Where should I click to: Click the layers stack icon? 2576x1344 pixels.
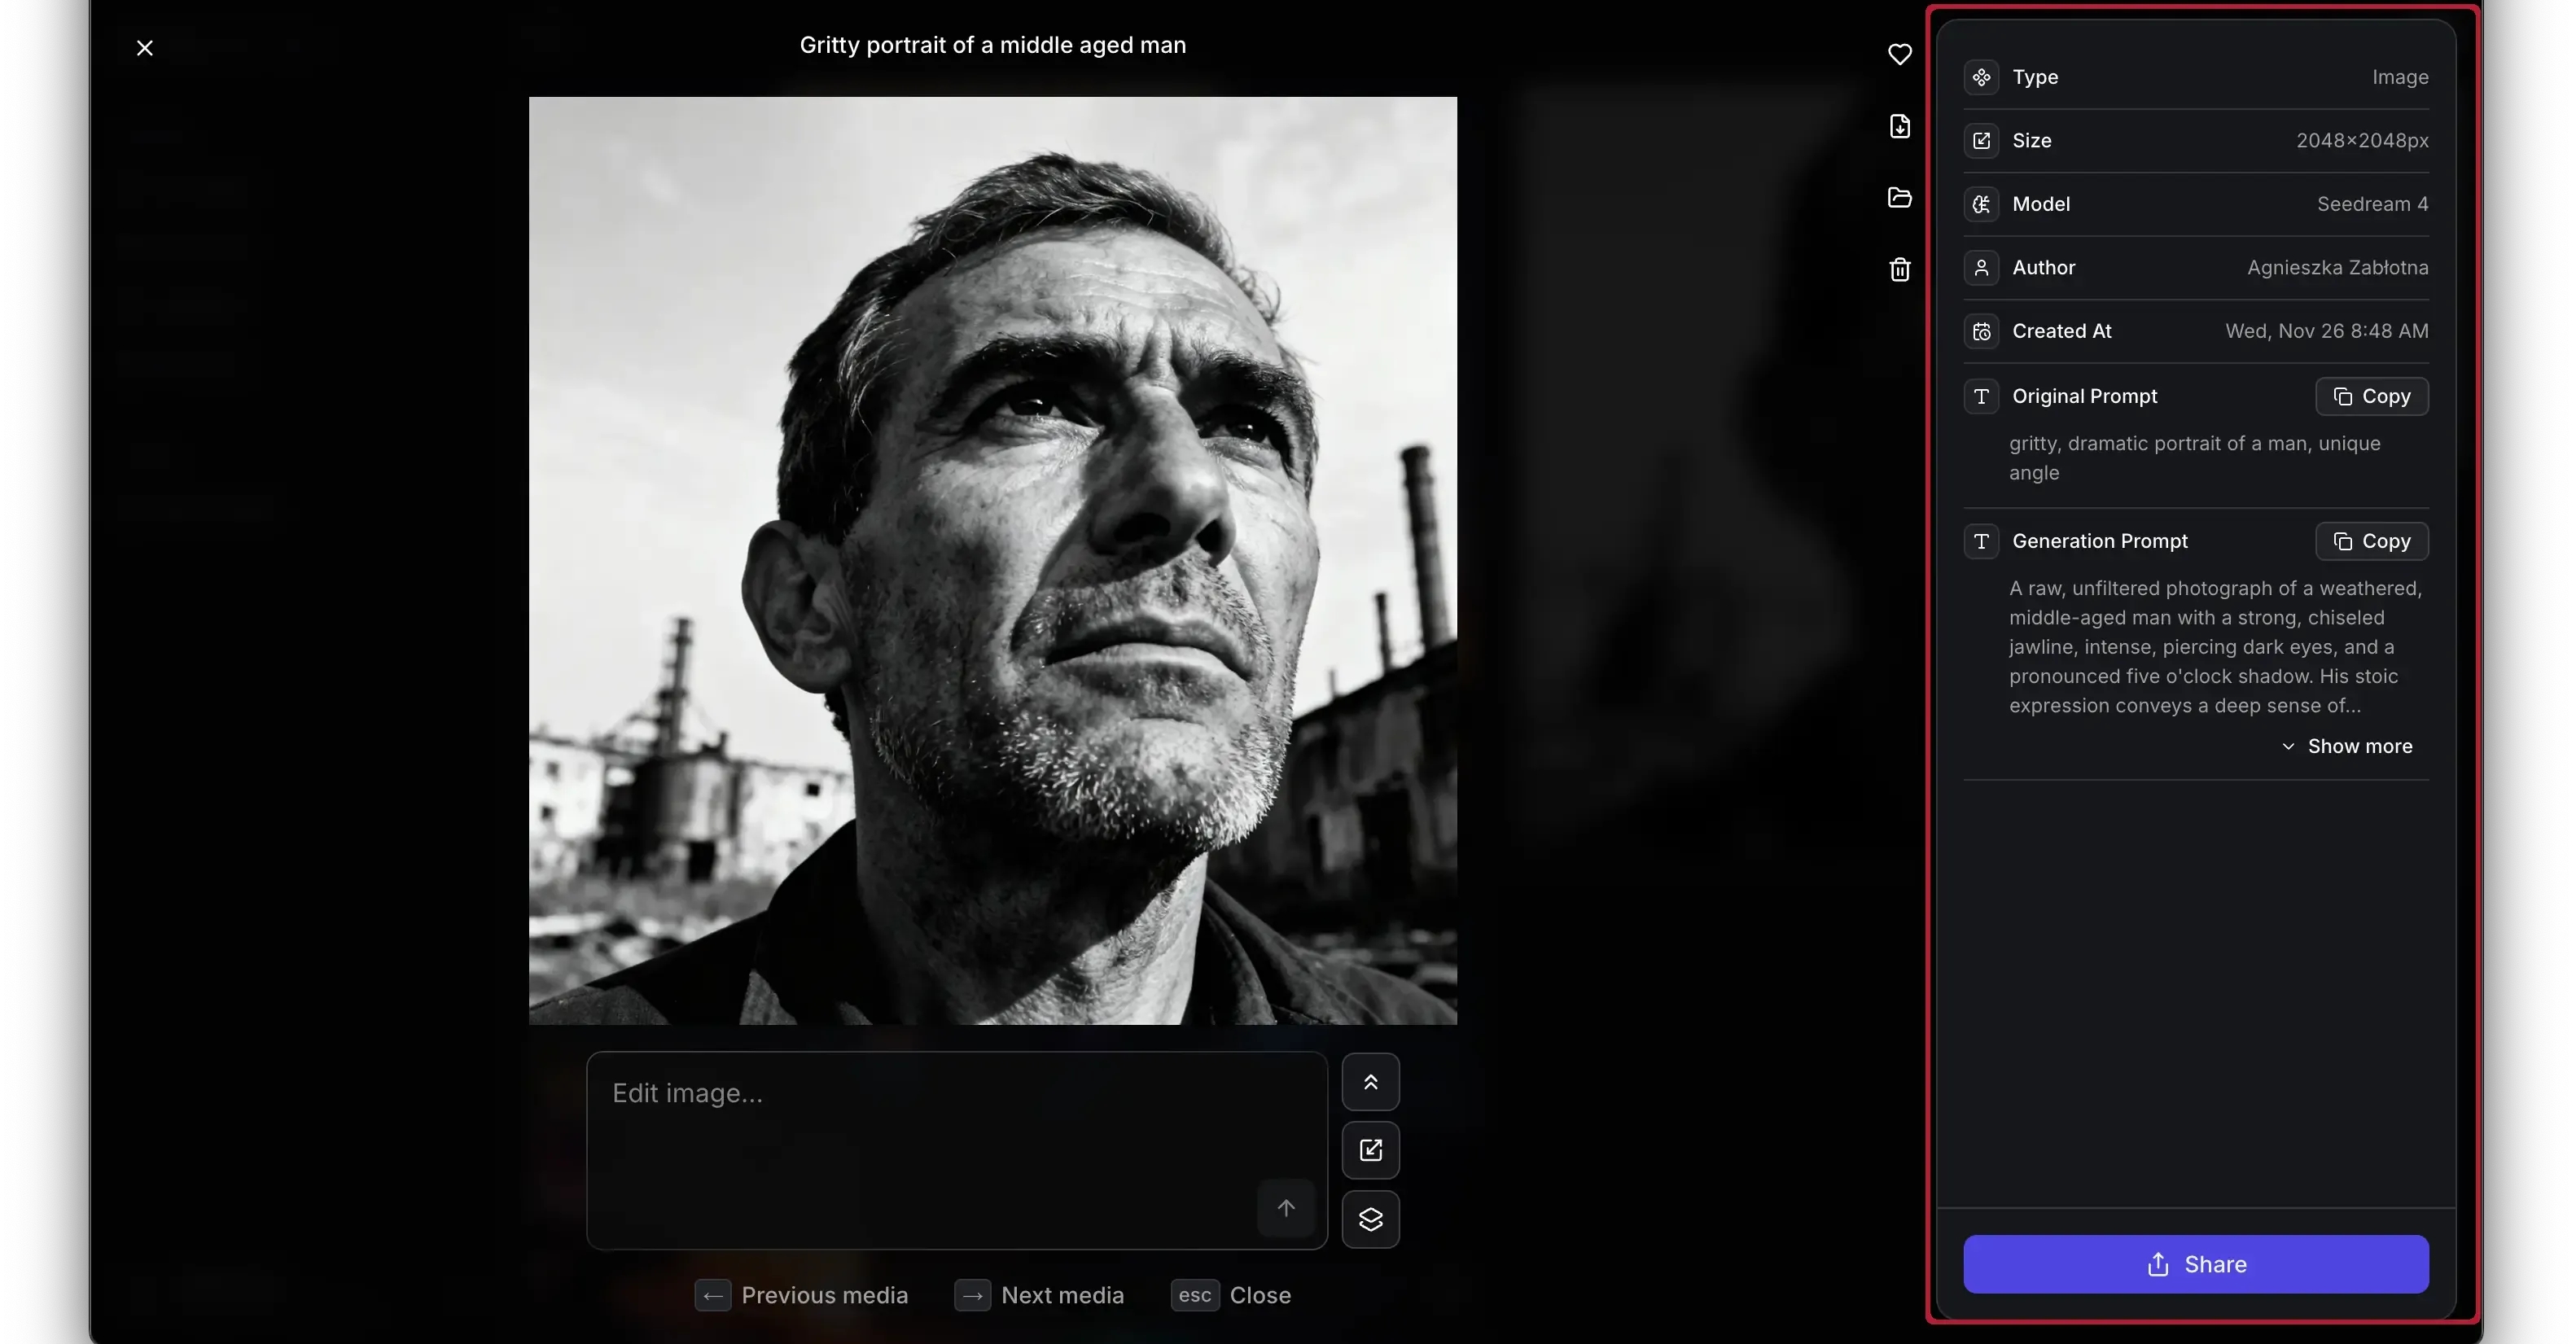tap(1370, 1219)
